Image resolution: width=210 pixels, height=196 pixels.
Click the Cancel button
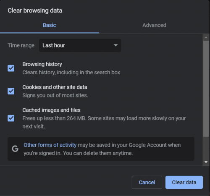pyautogui.click(x=147, y=183)
